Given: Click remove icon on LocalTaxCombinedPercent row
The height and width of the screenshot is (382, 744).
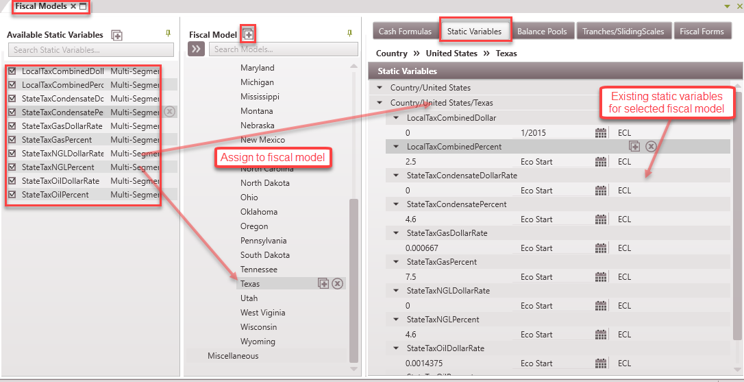Looking at the screenshot, I should pyautogui.click(x=651, y=146).
